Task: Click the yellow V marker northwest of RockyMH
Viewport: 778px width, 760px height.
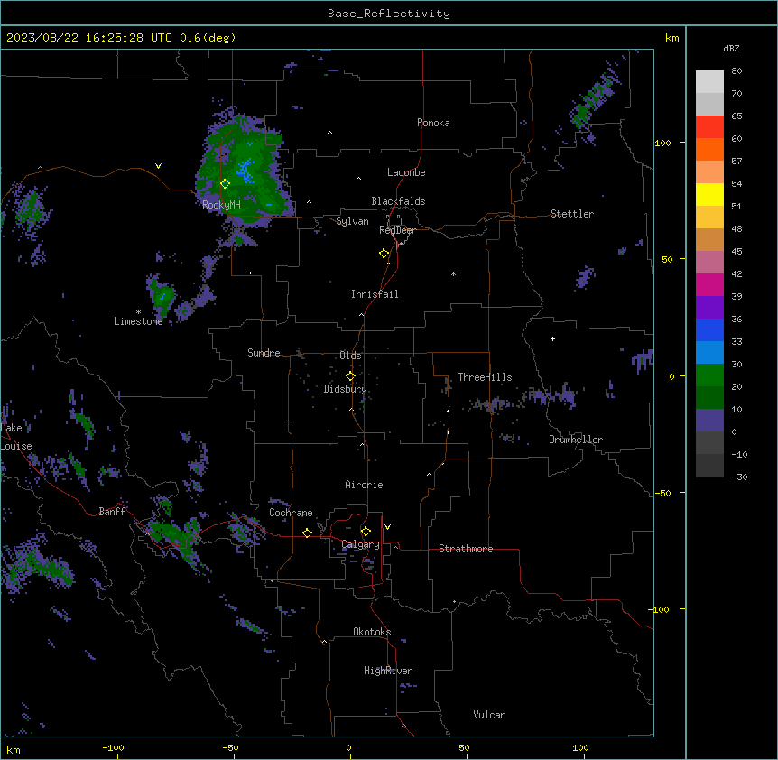Action: click(158, 166)
